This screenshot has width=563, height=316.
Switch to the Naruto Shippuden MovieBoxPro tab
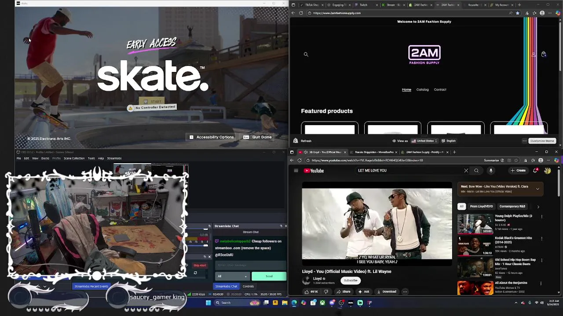coord(373,152)
